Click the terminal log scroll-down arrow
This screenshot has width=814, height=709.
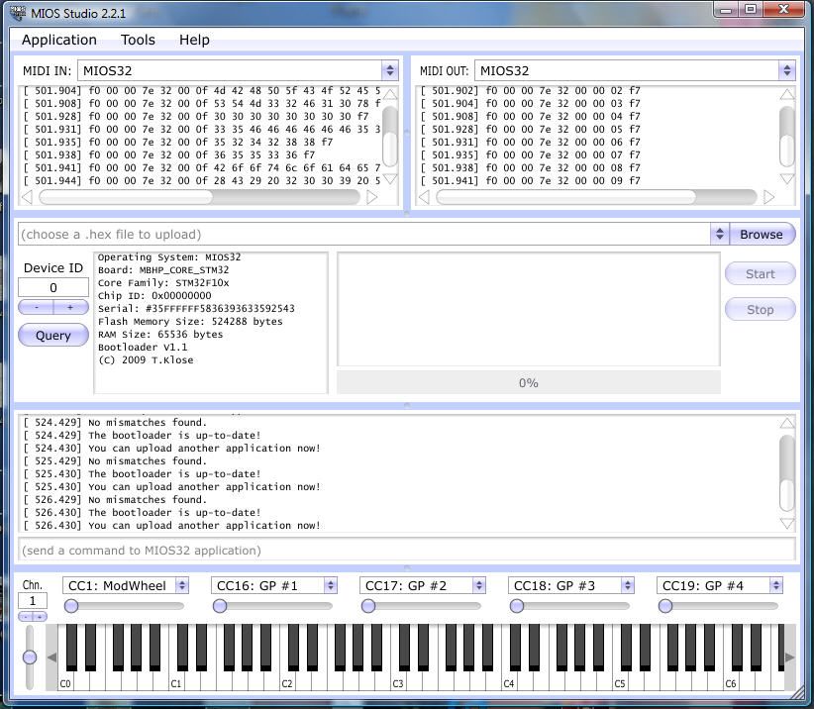pos(787,523)
